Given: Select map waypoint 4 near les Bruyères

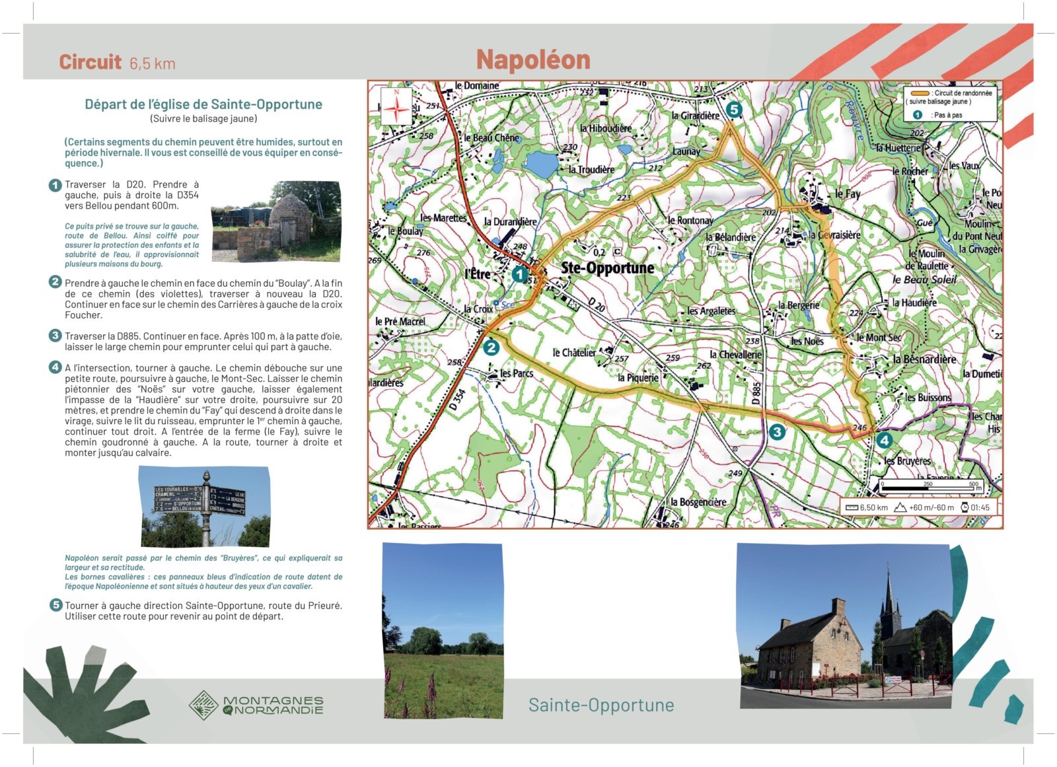Looking at the screenshot, I should (x=884, y=439).
